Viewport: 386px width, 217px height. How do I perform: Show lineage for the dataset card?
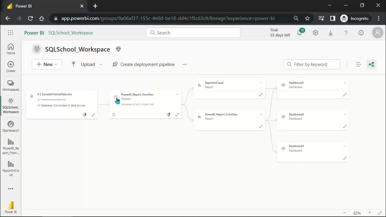(177, 115)
